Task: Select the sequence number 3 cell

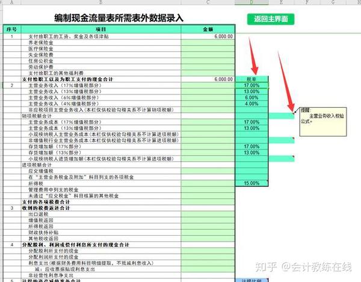Action: pyautogui.click(x=12, y=208)
